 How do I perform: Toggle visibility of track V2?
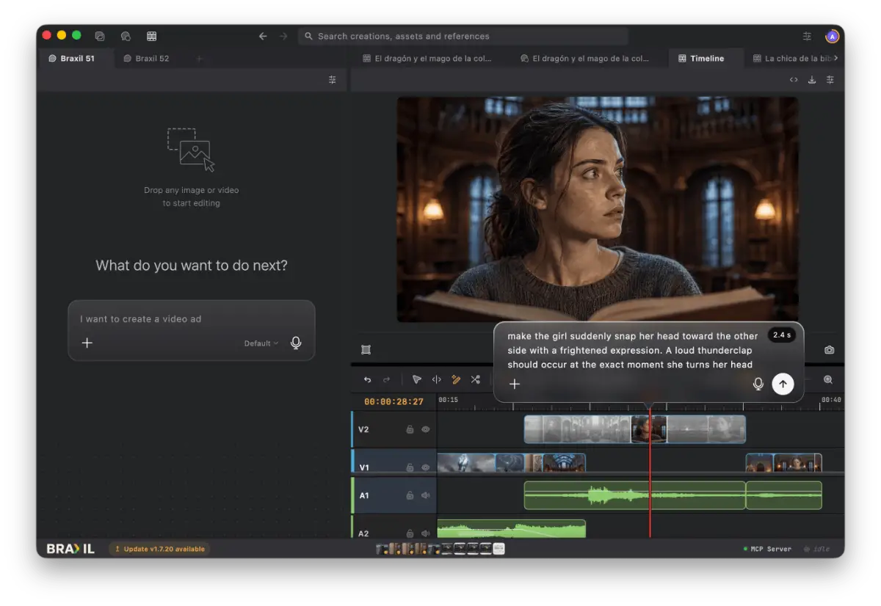(425, 429)
